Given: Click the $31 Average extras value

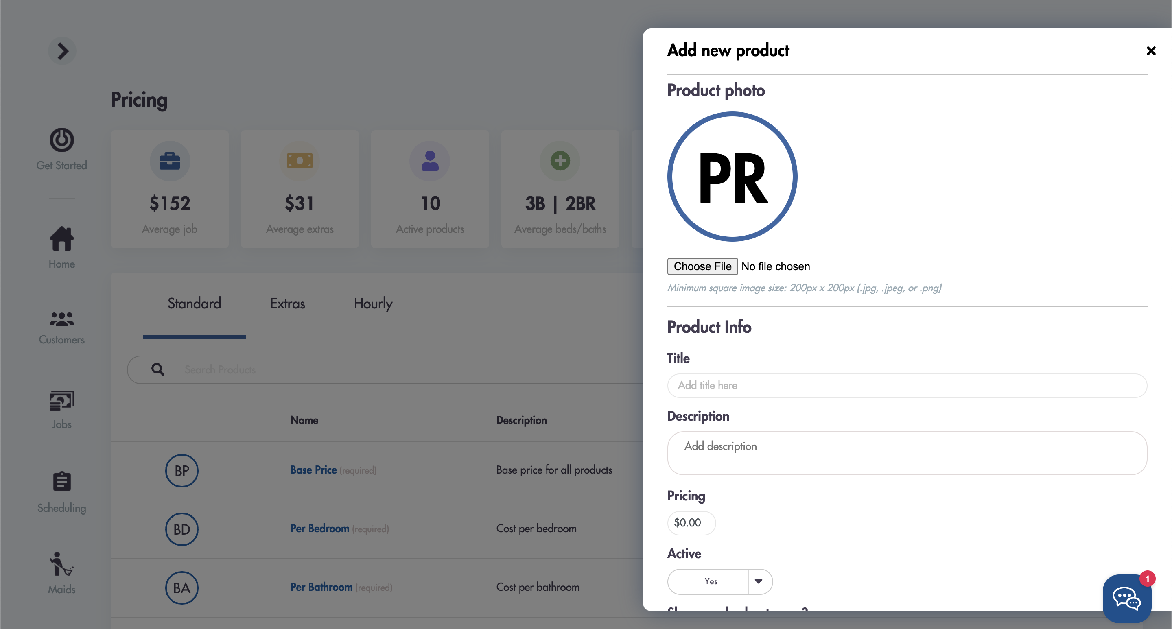Looking at the screenshot, I should [300, 203].
